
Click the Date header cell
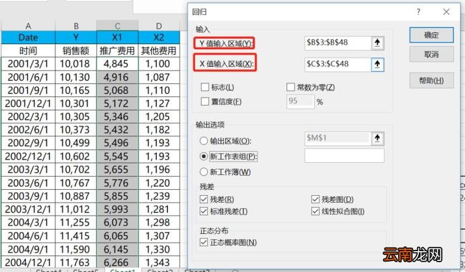point(28,37)
